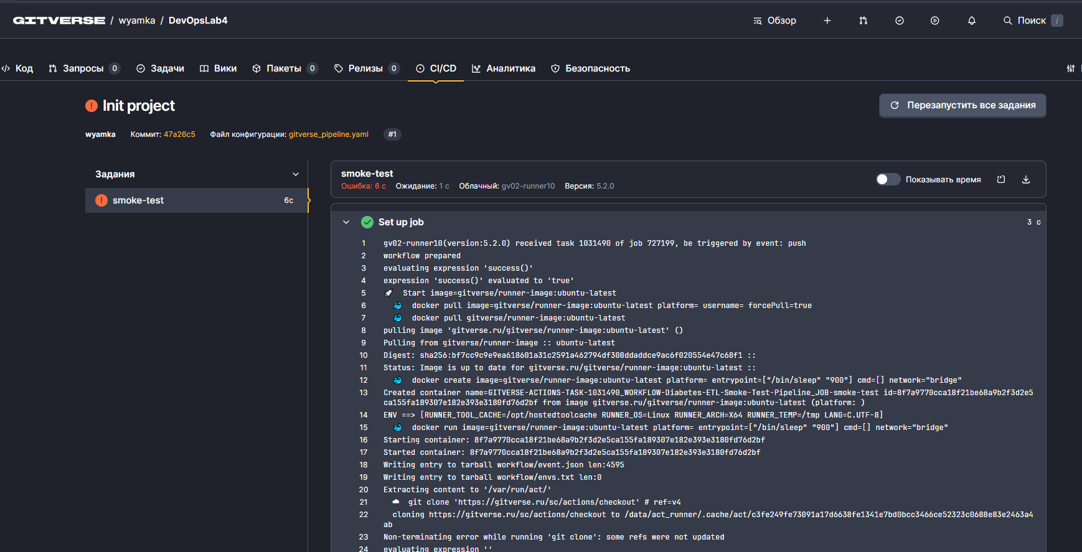Image resolution: width=1082 pixels, height=552 pixels.
Task: Open the Обзор link in header
Action: tap(774, 21)
